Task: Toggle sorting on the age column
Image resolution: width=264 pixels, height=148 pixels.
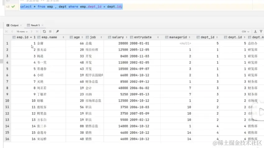Action: coord(82,37)
